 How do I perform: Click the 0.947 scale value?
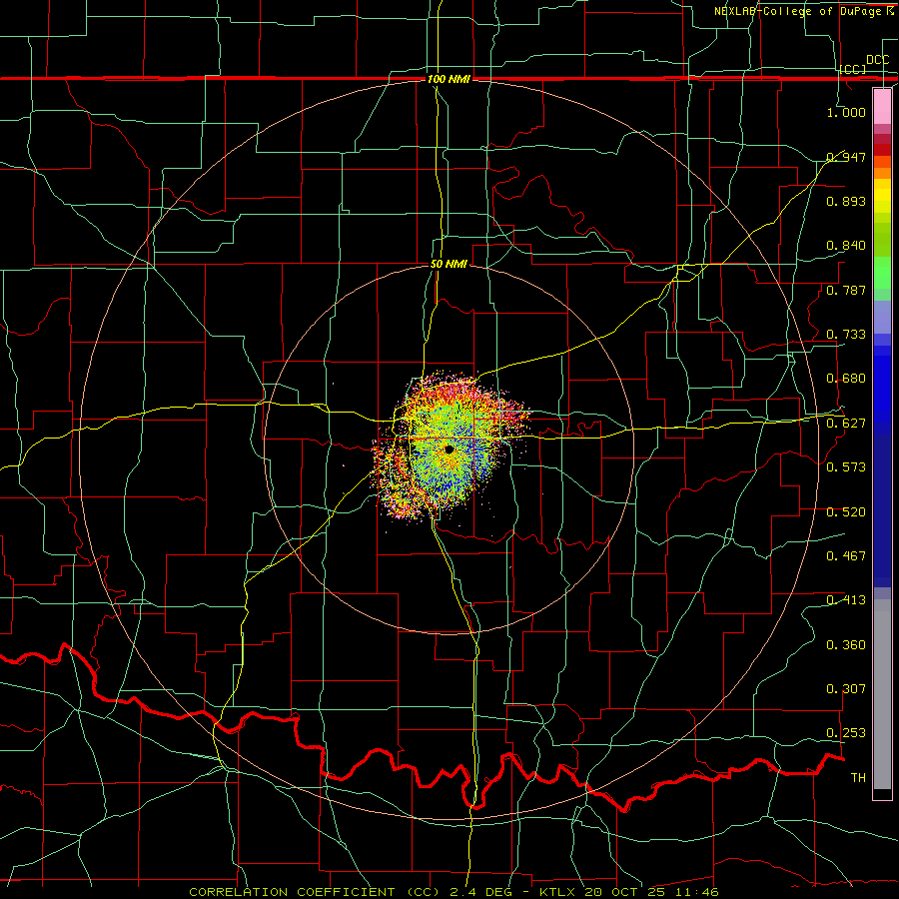(x=846, y=157)
